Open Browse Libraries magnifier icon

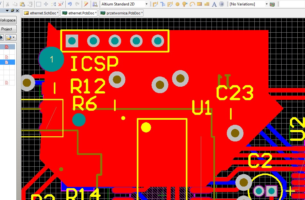95,4
